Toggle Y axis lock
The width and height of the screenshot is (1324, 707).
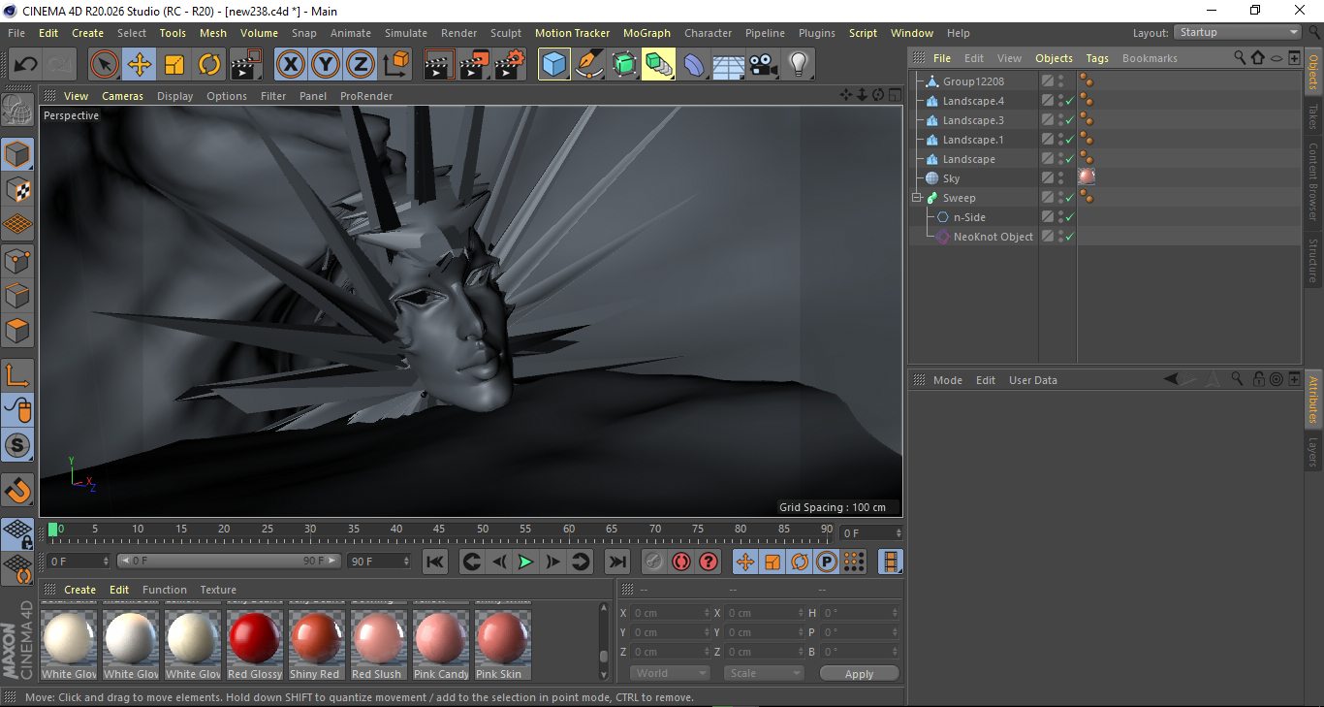point(326,65)
